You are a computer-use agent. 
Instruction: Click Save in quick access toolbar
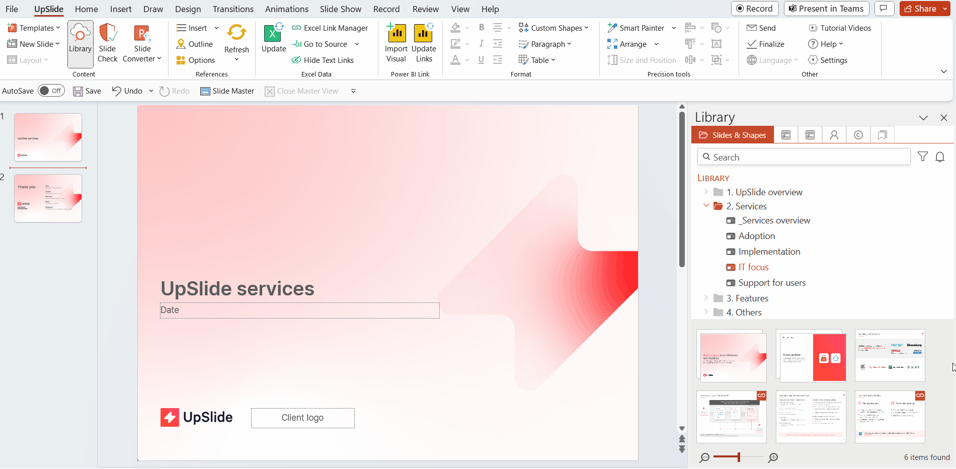pos(87,91)
